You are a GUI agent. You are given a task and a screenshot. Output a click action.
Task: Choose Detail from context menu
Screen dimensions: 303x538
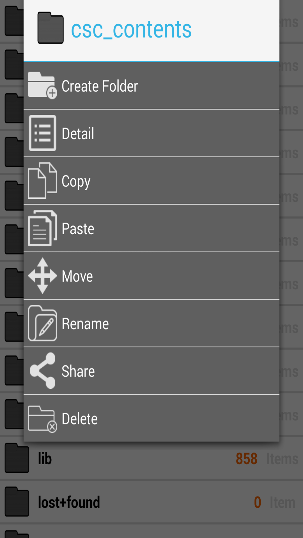point(78,134)
